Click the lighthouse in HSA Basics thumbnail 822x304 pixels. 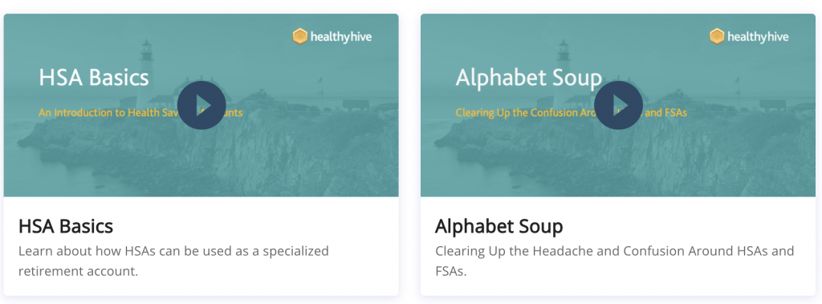pyautogui.click(x=146, y=68)
